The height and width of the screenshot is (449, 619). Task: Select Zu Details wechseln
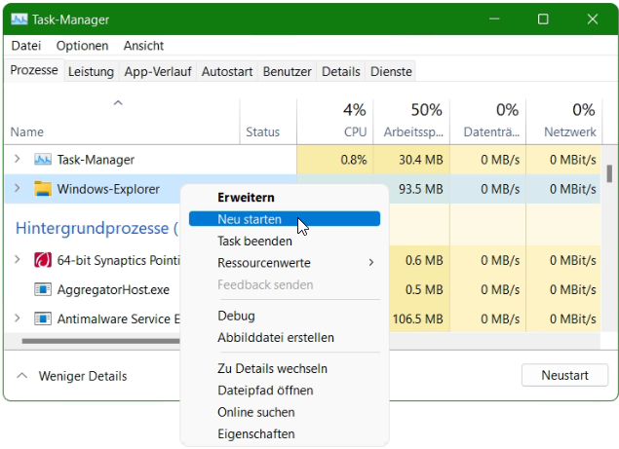point(285,368)
